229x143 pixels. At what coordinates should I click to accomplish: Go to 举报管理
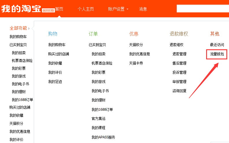point(179,82)
